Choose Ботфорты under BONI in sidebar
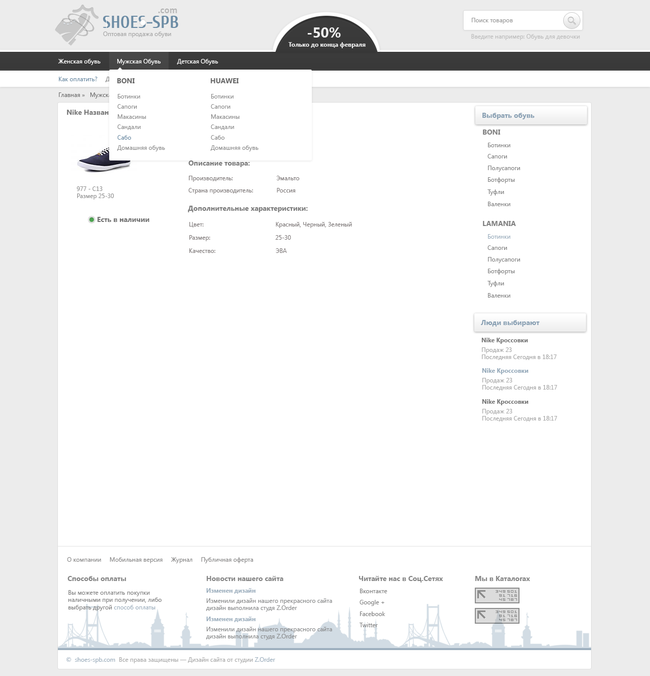This screenshot has height=676, width=650. pyautogui.click(x=501, y=180)
